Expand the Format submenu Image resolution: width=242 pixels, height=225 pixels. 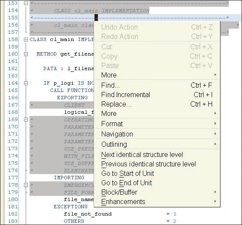157,124
